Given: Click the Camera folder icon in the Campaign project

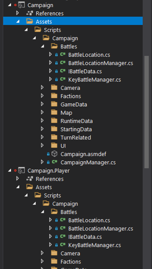Looking at the screenshot, I should pos(54,88).
